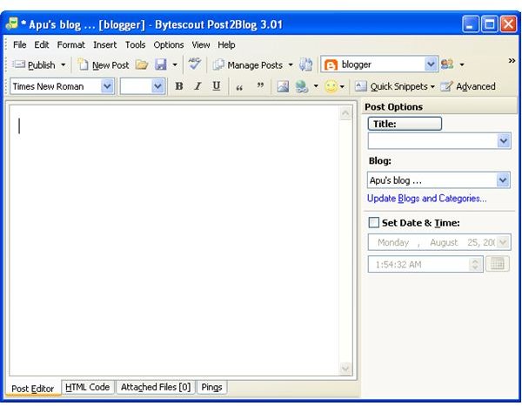Viewport: 522px width, 406px height.
Task: Click into the post title field
Action: (432, 141)
